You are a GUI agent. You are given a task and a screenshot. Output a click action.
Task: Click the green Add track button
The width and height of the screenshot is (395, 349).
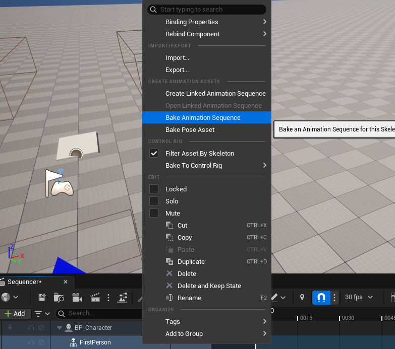click(15, 314)
